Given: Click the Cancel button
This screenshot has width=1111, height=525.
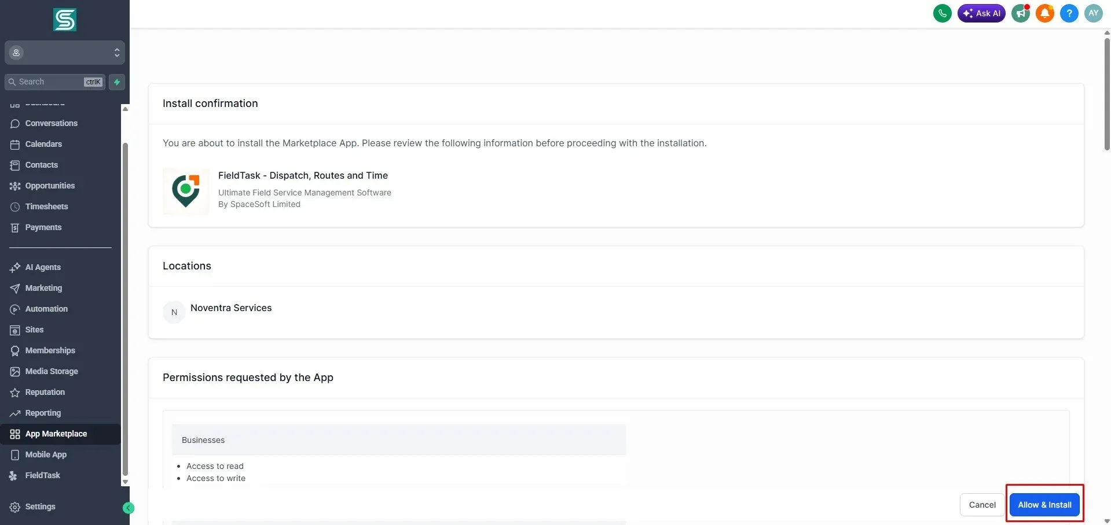Looking at the screenshot, I should 982,505.
